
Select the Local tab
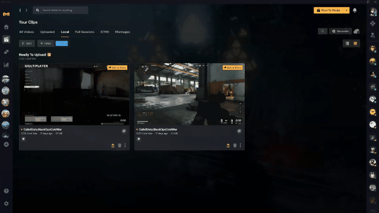click(65, 32)
